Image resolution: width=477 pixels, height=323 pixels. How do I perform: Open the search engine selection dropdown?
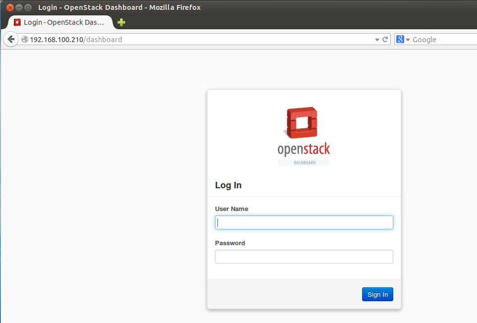click(x=407, y=39)
